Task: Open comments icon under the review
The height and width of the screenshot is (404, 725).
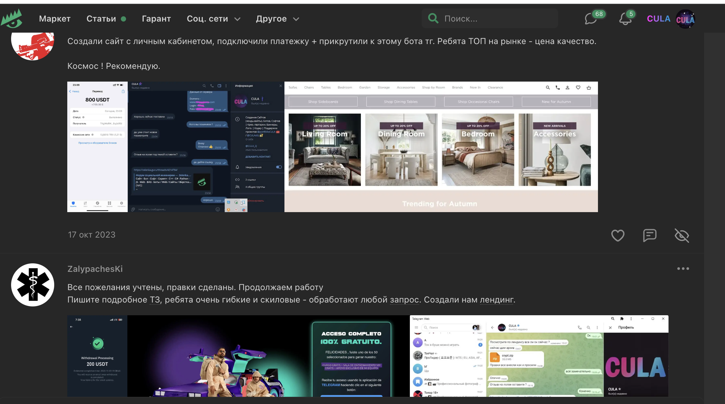Action: coord(650,235)
